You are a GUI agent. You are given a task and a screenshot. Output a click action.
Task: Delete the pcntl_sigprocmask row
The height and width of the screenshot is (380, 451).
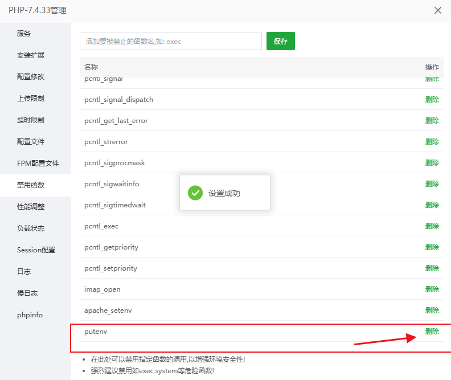point(432,163)
